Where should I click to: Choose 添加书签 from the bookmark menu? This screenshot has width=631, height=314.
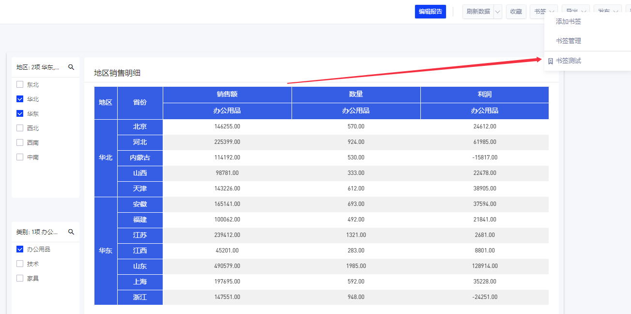pyautogui.click(x=569, y=22)
